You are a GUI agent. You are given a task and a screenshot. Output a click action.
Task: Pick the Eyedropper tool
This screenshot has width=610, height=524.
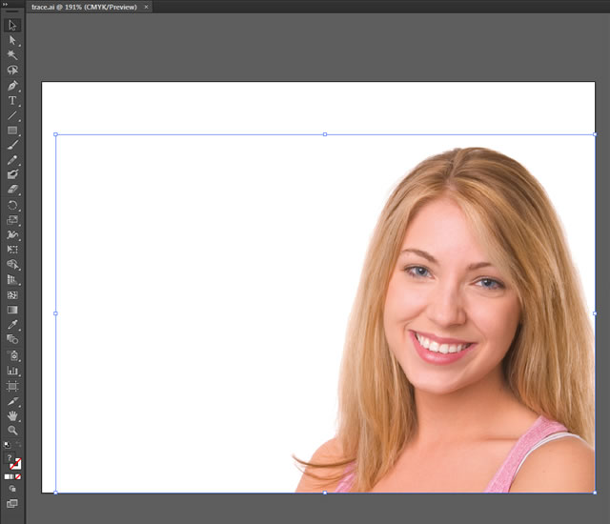(12, 325)
